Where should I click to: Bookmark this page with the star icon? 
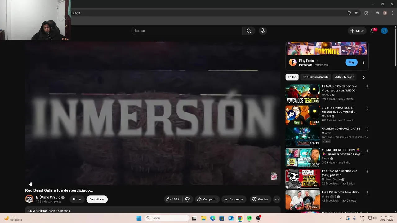point(356,13)
